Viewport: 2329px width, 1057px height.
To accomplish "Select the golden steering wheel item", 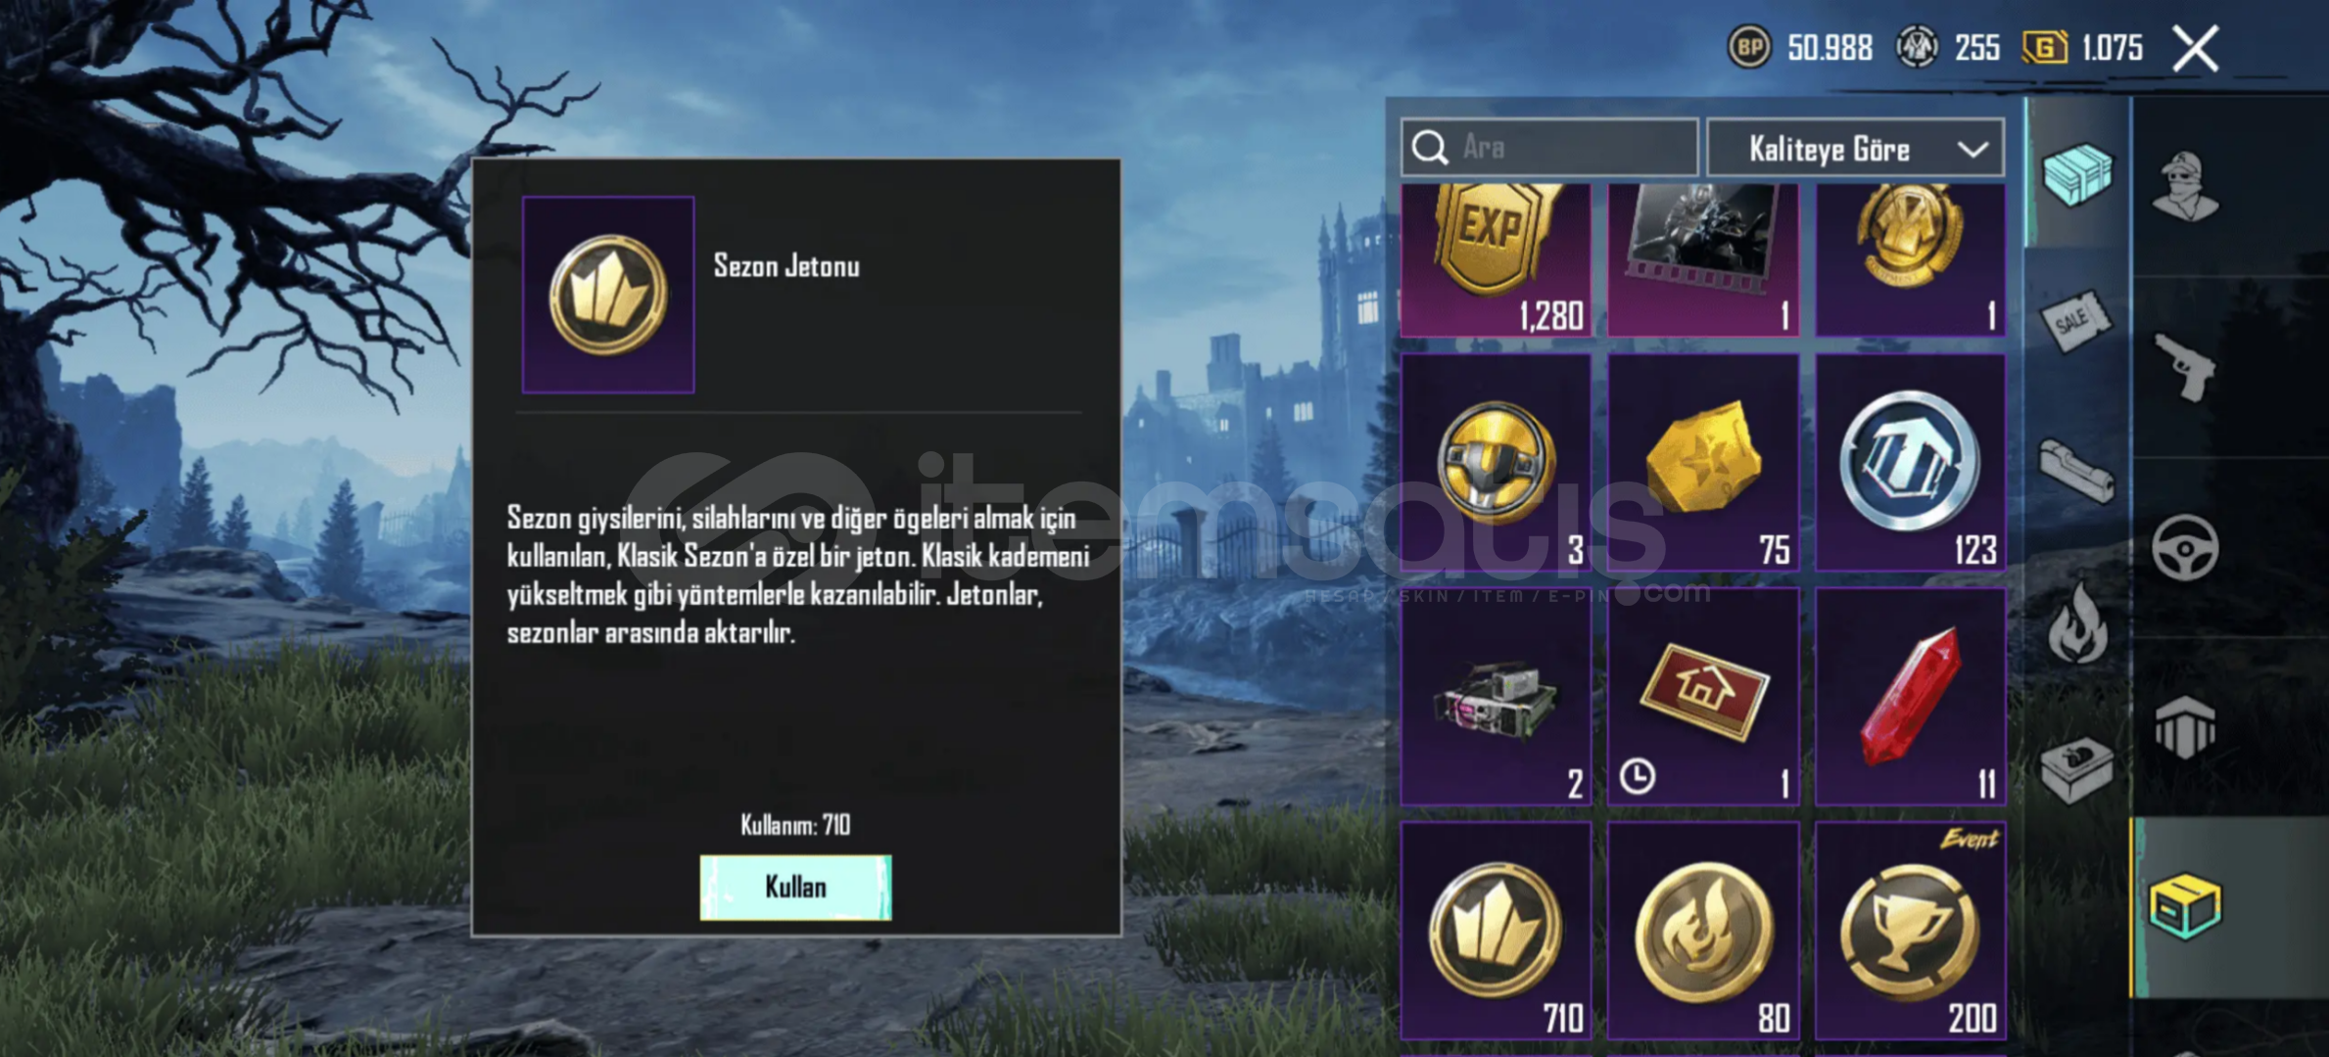I will pos(1496,463).
